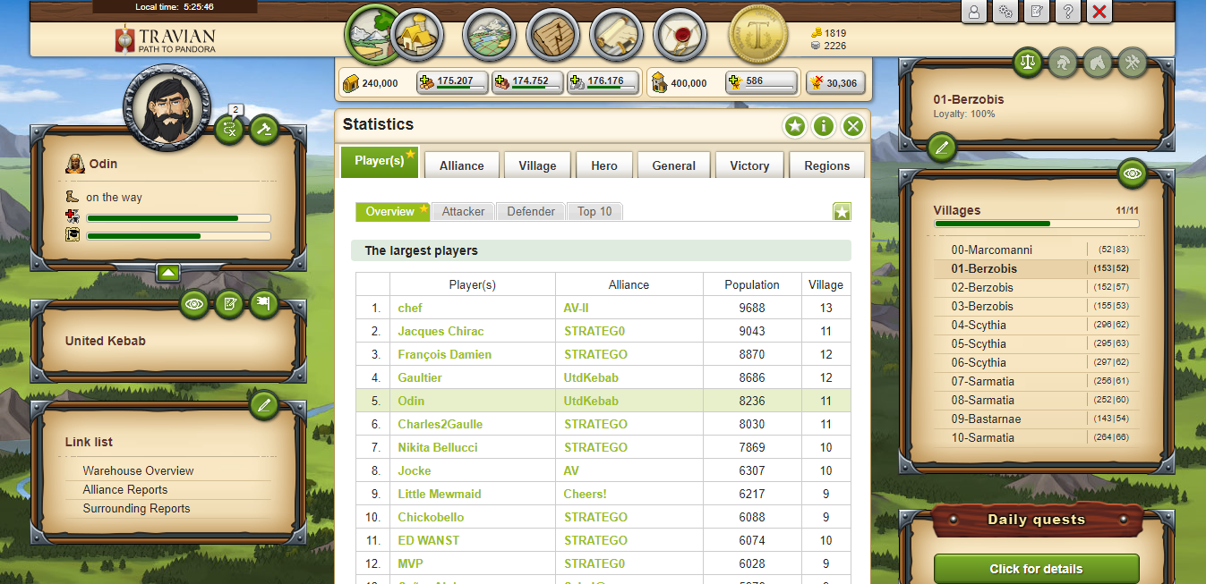Open the player profile icon

pos(974,12)
